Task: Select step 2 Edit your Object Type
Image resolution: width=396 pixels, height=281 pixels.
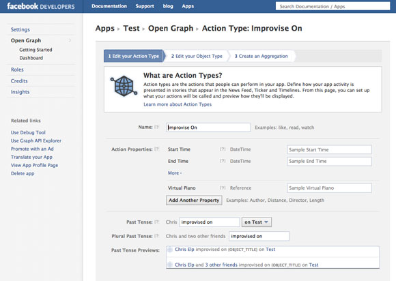Action: click(197, 56)
